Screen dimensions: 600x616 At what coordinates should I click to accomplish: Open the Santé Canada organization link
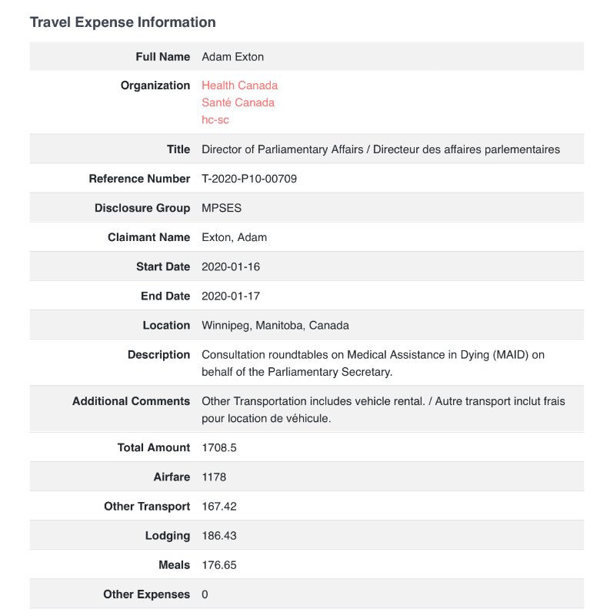tap(238, 102)
